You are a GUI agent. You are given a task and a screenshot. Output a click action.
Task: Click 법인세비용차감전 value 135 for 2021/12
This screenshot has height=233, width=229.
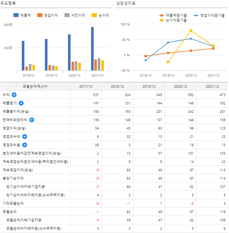223,153
